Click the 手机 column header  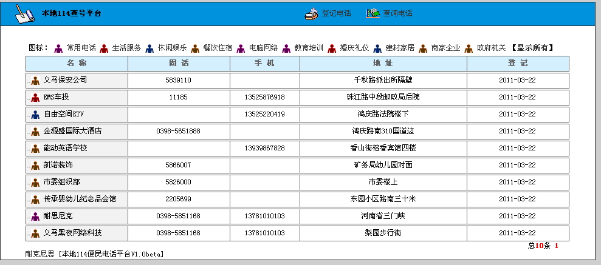point(265,64)
